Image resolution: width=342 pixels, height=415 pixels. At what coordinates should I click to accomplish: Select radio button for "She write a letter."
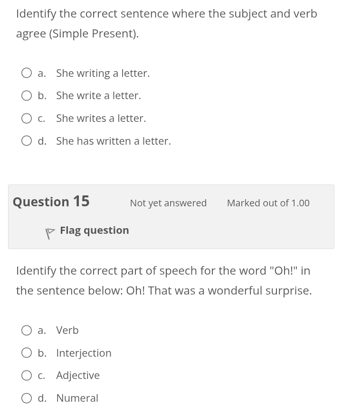click(x=27, y=95)
